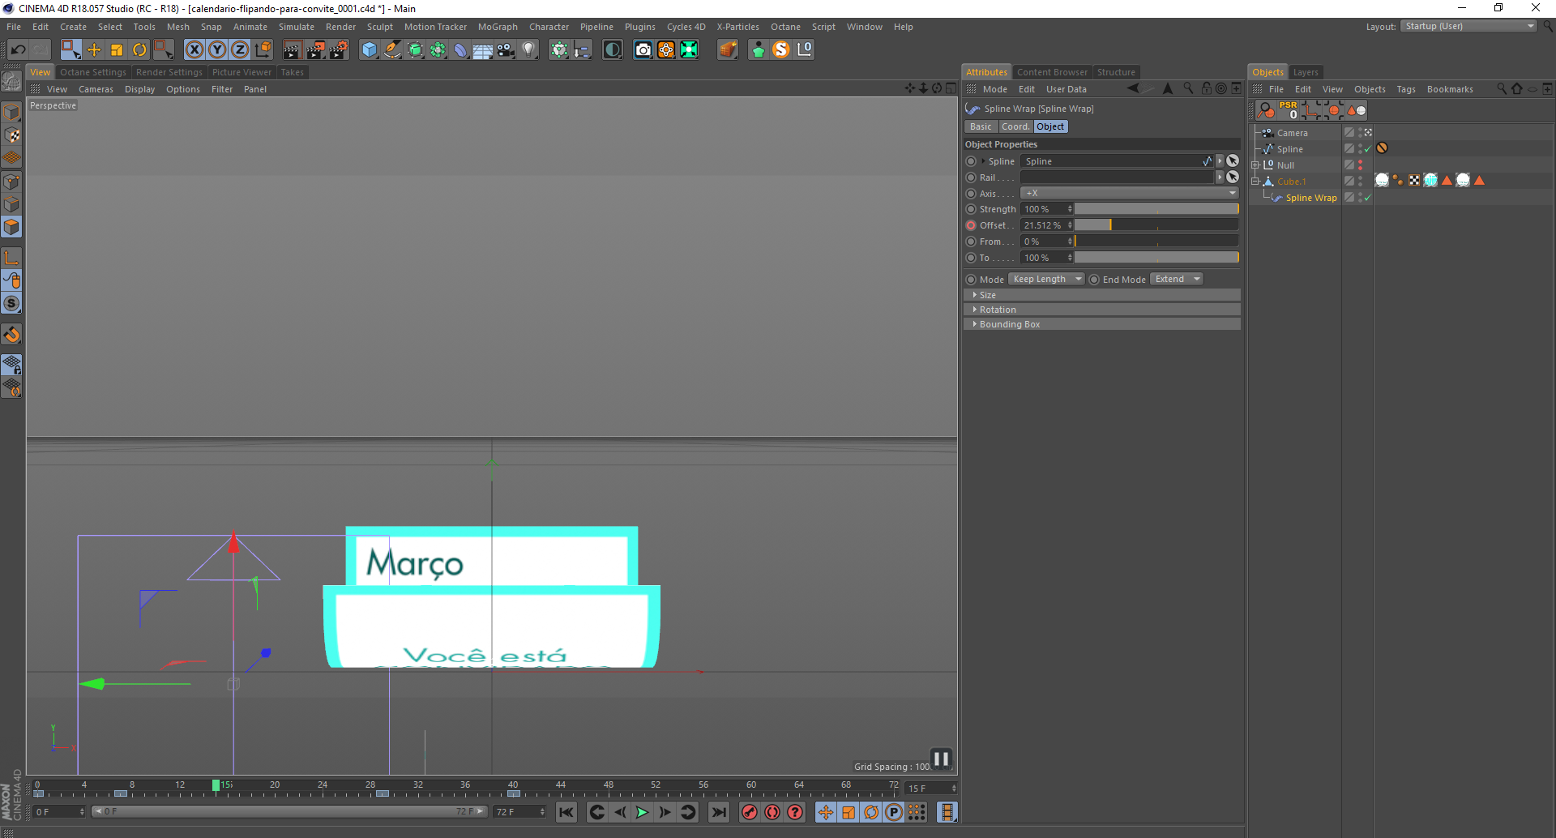
Task: Add a Camera object from toolbar
Action: [506, 50]
